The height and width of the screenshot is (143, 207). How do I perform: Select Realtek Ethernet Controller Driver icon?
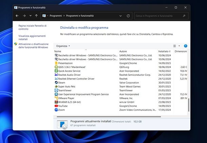(x=56, y=79)
